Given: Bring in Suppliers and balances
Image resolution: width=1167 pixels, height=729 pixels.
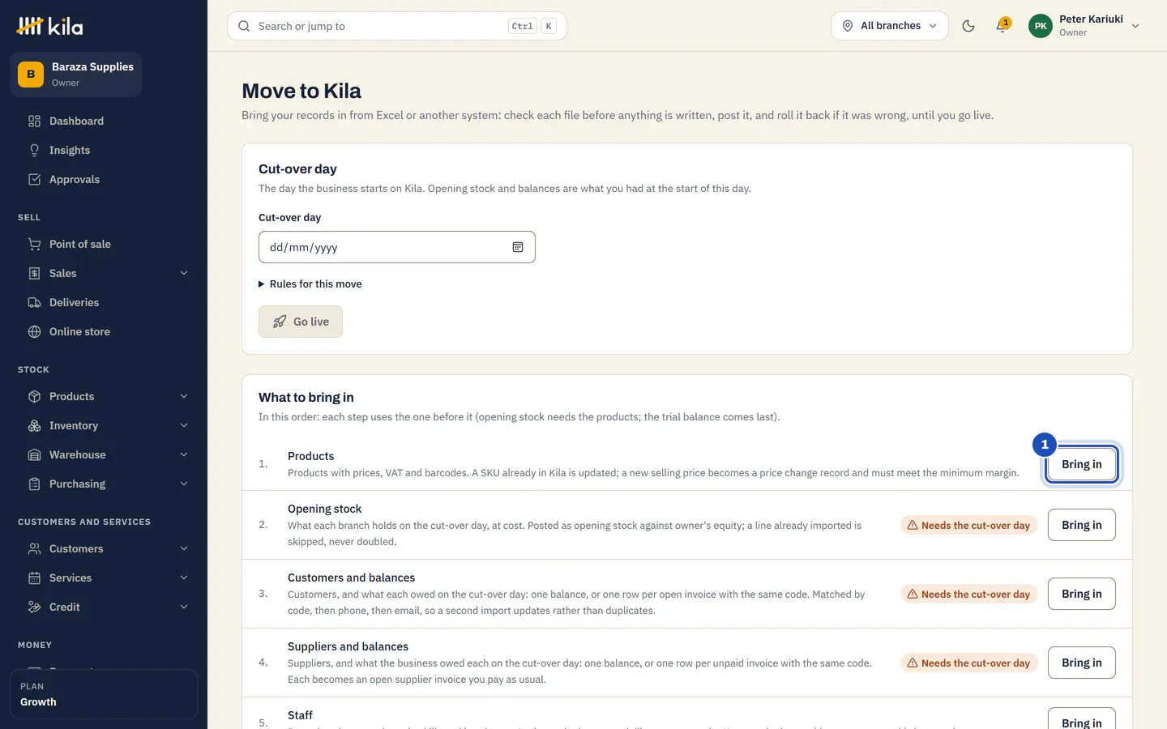Looking at the screenshot, I should (x=1082, y=663).
